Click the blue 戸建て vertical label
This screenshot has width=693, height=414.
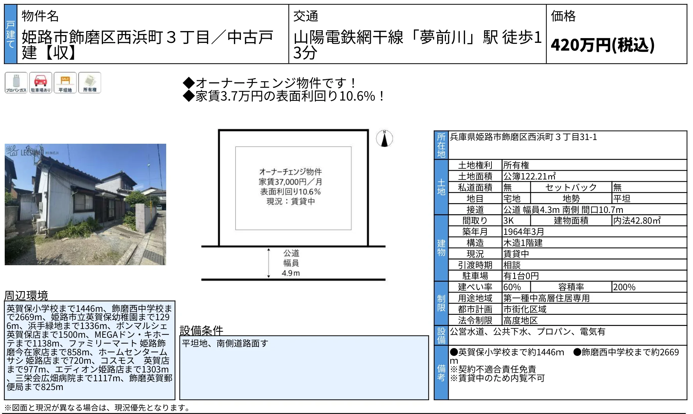click(x=10, y=34)
